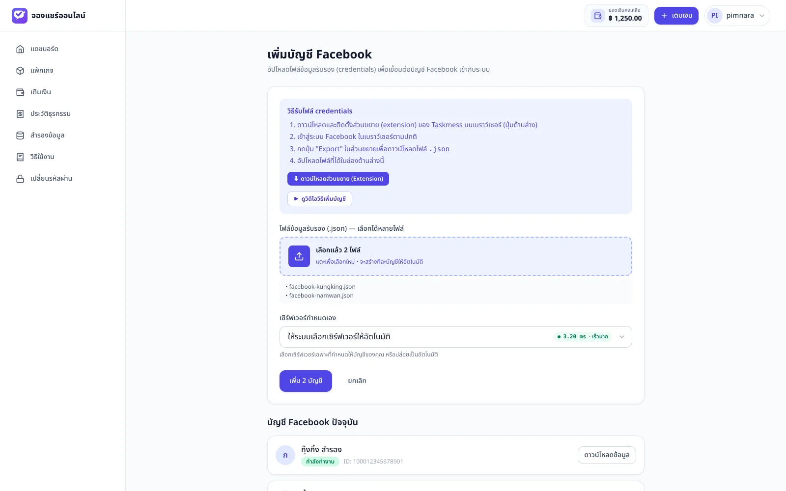This screenshot has width=786, height=491.
Task: Click the document icon beside วิธีใช้งาน
Action: pos(20,157)
